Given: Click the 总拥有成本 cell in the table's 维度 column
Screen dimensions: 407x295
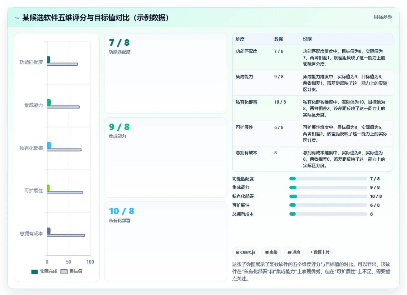Looking at the screenshot, I should pos(246,153).
